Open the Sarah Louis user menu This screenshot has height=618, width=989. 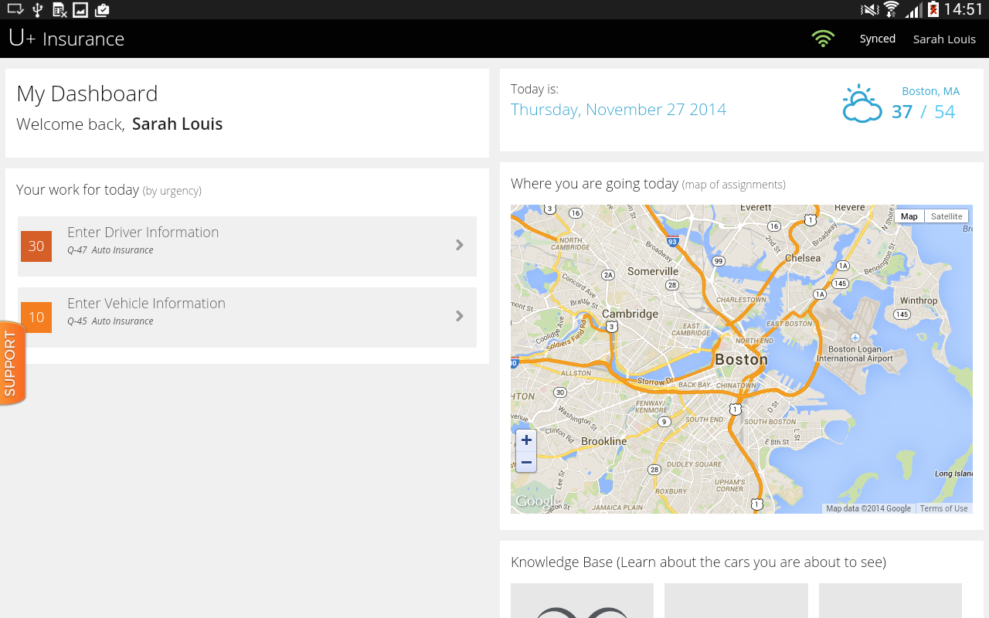[x=944, y=39]
